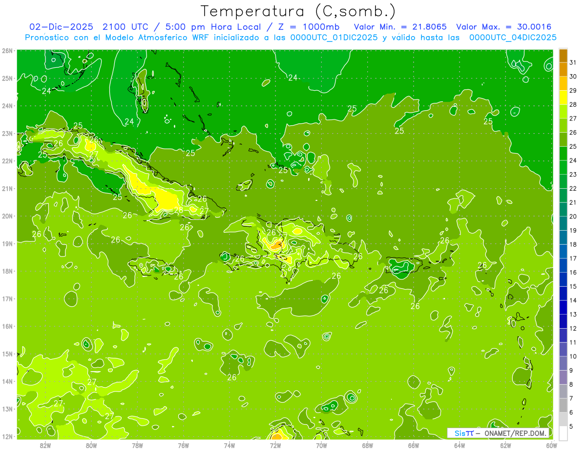
Task: Click the '5' colorbar label
Action: tap(571, 426)
